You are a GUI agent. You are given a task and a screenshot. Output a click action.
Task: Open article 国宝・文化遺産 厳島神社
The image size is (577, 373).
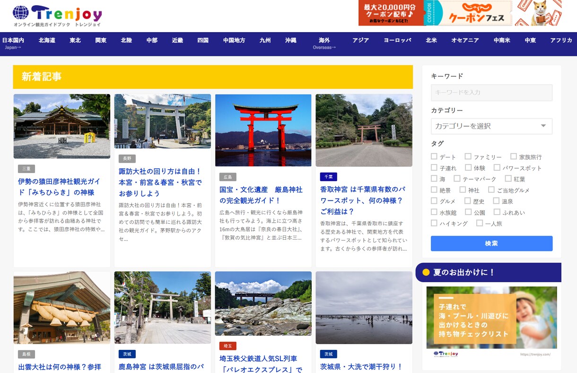click(261, 195)
